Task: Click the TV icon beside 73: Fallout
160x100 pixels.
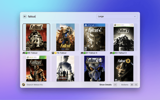Action: point(53,53)
